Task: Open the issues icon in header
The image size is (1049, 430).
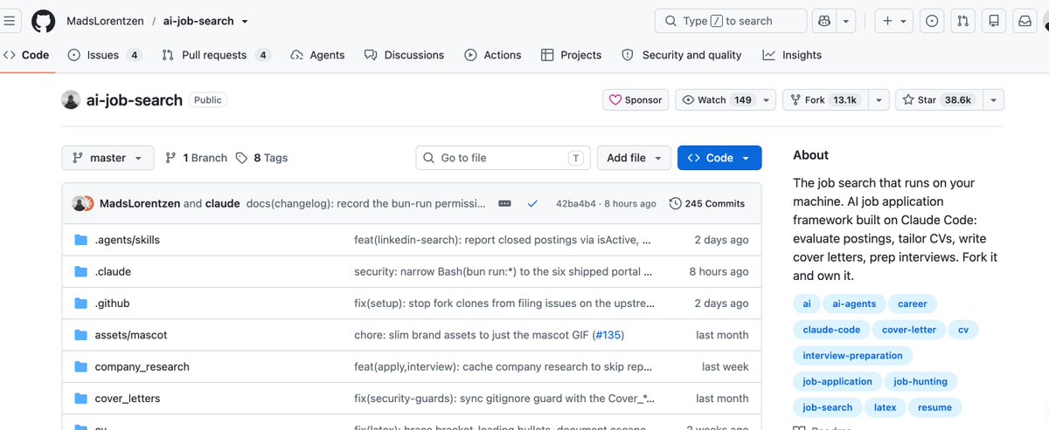Action: pyautogui.click(x=932, y=21)
